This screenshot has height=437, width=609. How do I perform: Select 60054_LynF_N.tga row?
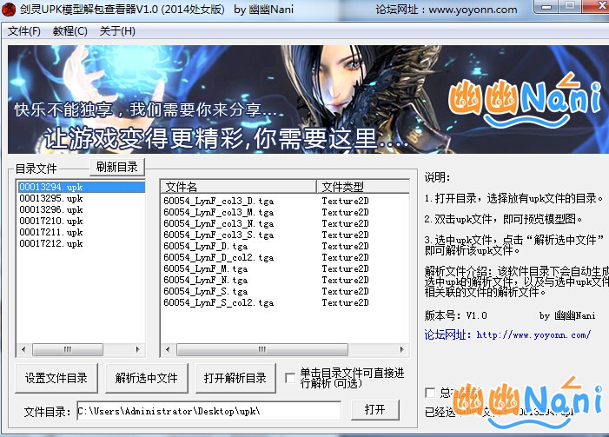pos(285,280)
